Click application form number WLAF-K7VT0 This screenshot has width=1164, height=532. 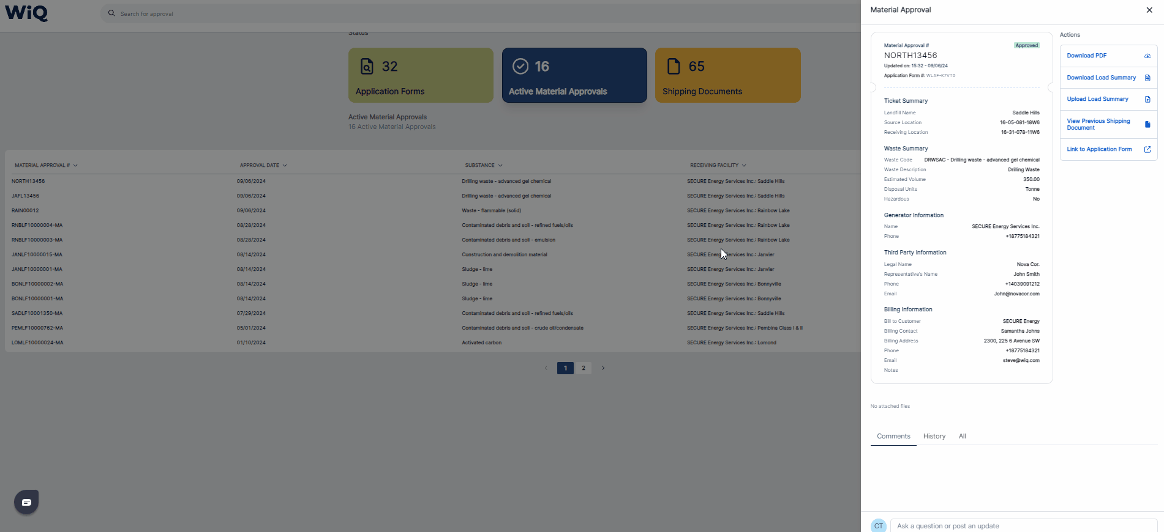pos(941,76)
